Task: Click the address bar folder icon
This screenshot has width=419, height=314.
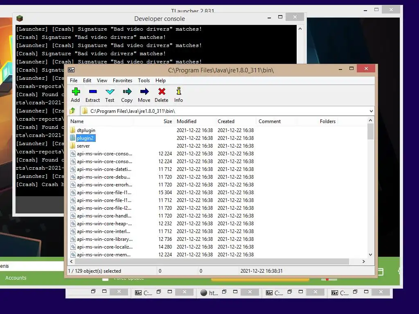Action: coord(85,111)
